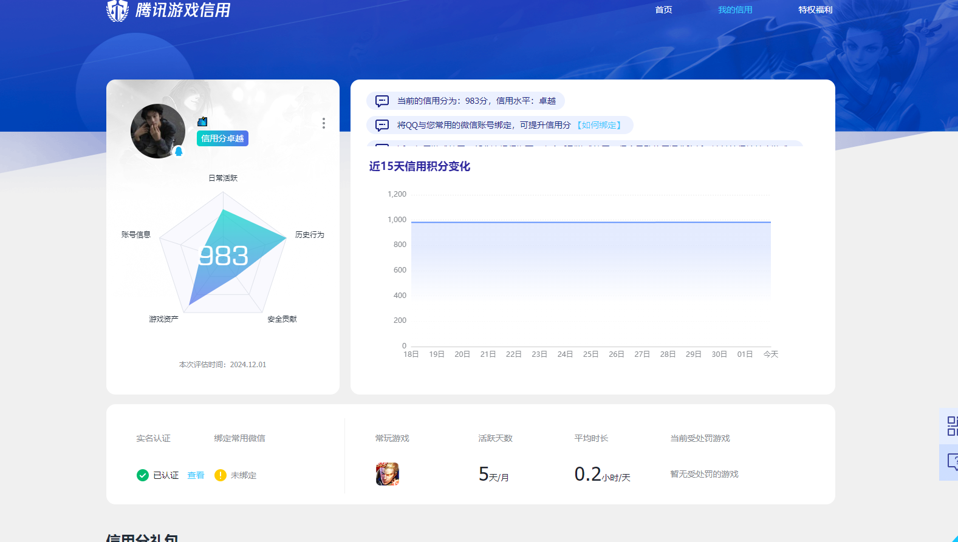This screenshot has height=542, width=958.
Task: Click the 今天 label on the chart axis
Action: (771, 354)
